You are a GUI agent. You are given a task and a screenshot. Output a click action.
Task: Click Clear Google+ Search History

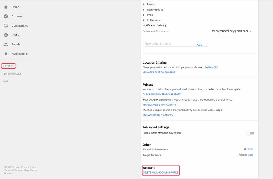point(162,95)
